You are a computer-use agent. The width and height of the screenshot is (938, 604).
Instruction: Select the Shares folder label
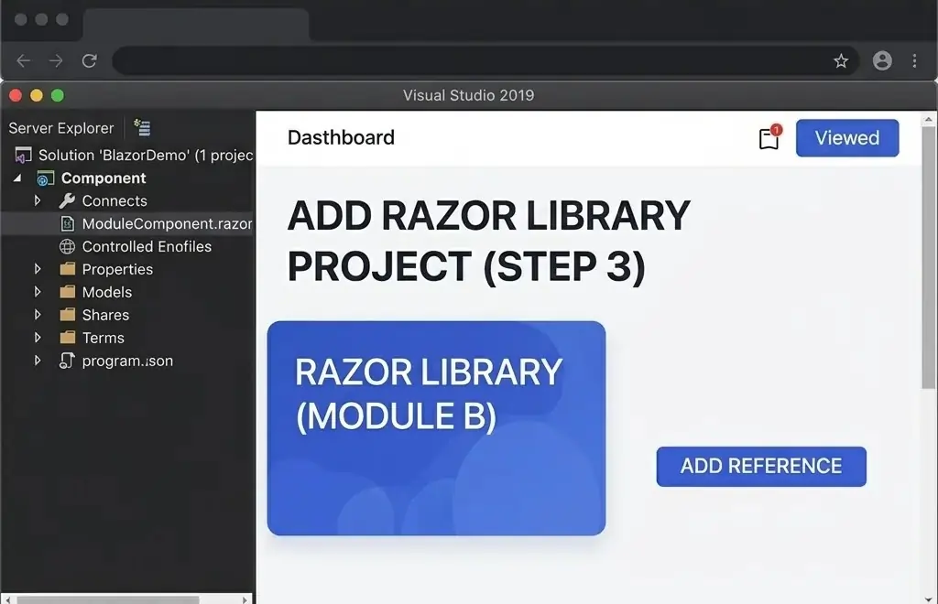point(105,314)
